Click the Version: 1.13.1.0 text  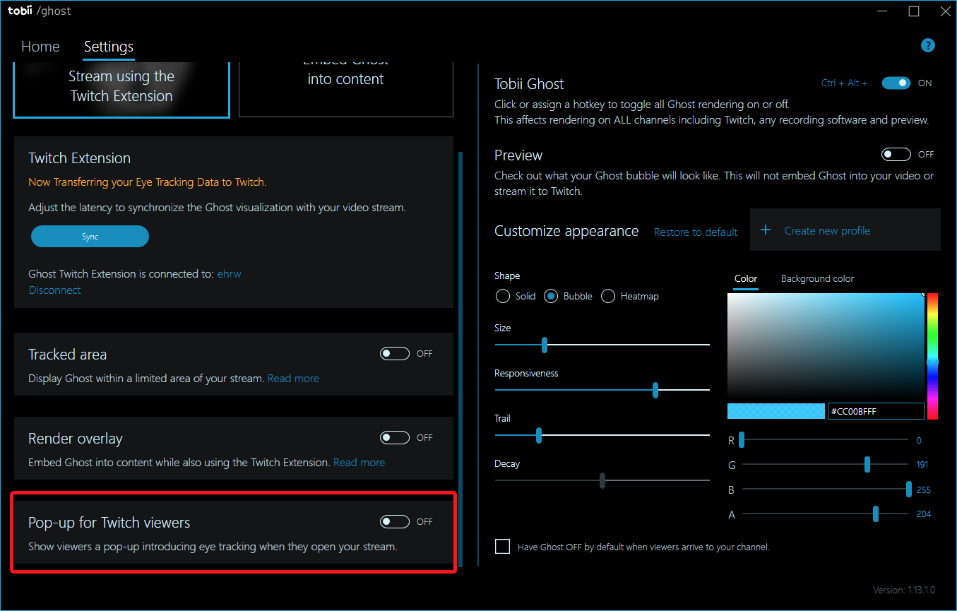(x=904, y=590)
